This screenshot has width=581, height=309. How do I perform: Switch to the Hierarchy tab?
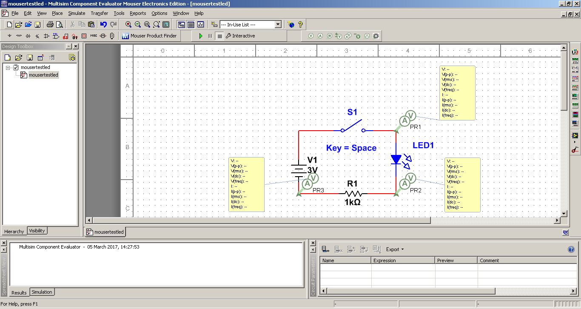[x=14, y=232]
